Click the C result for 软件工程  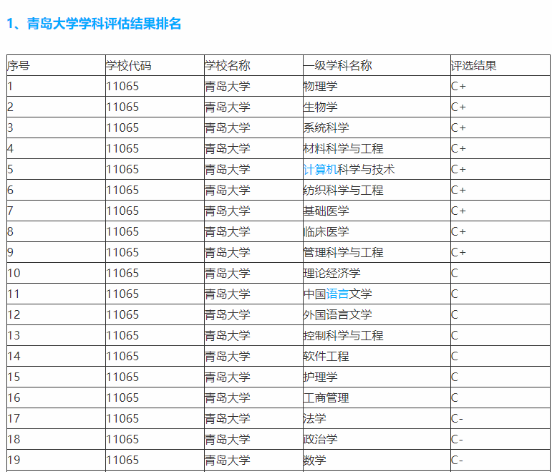[500, 356]
